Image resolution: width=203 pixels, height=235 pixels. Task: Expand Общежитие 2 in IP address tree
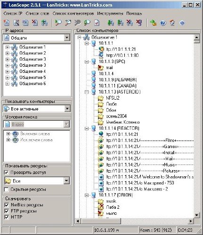coord(7,53)
